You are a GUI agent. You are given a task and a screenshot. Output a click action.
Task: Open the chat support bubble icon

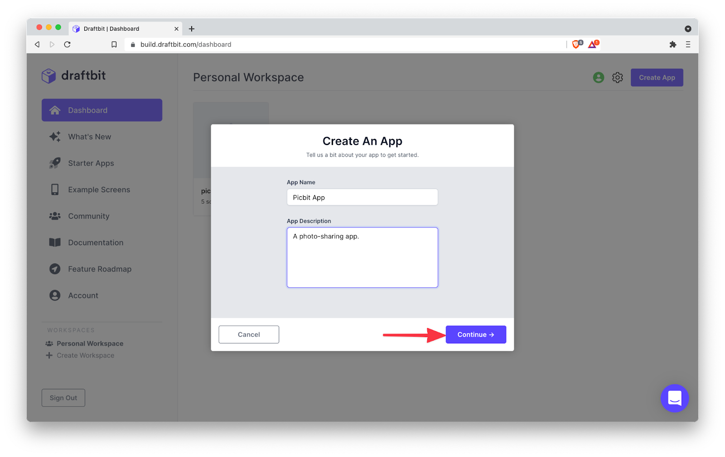(674, 398)
